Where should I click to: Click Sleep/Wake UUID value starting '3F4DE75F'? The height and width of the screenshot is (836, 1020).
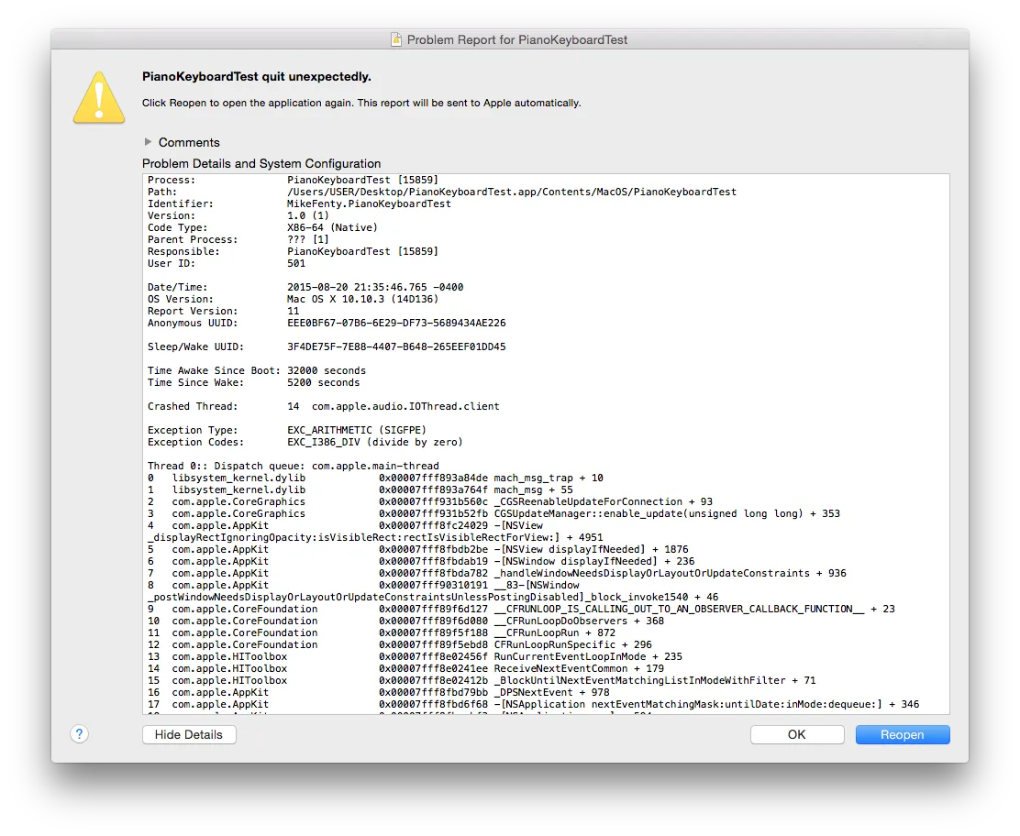click(396, 347)
